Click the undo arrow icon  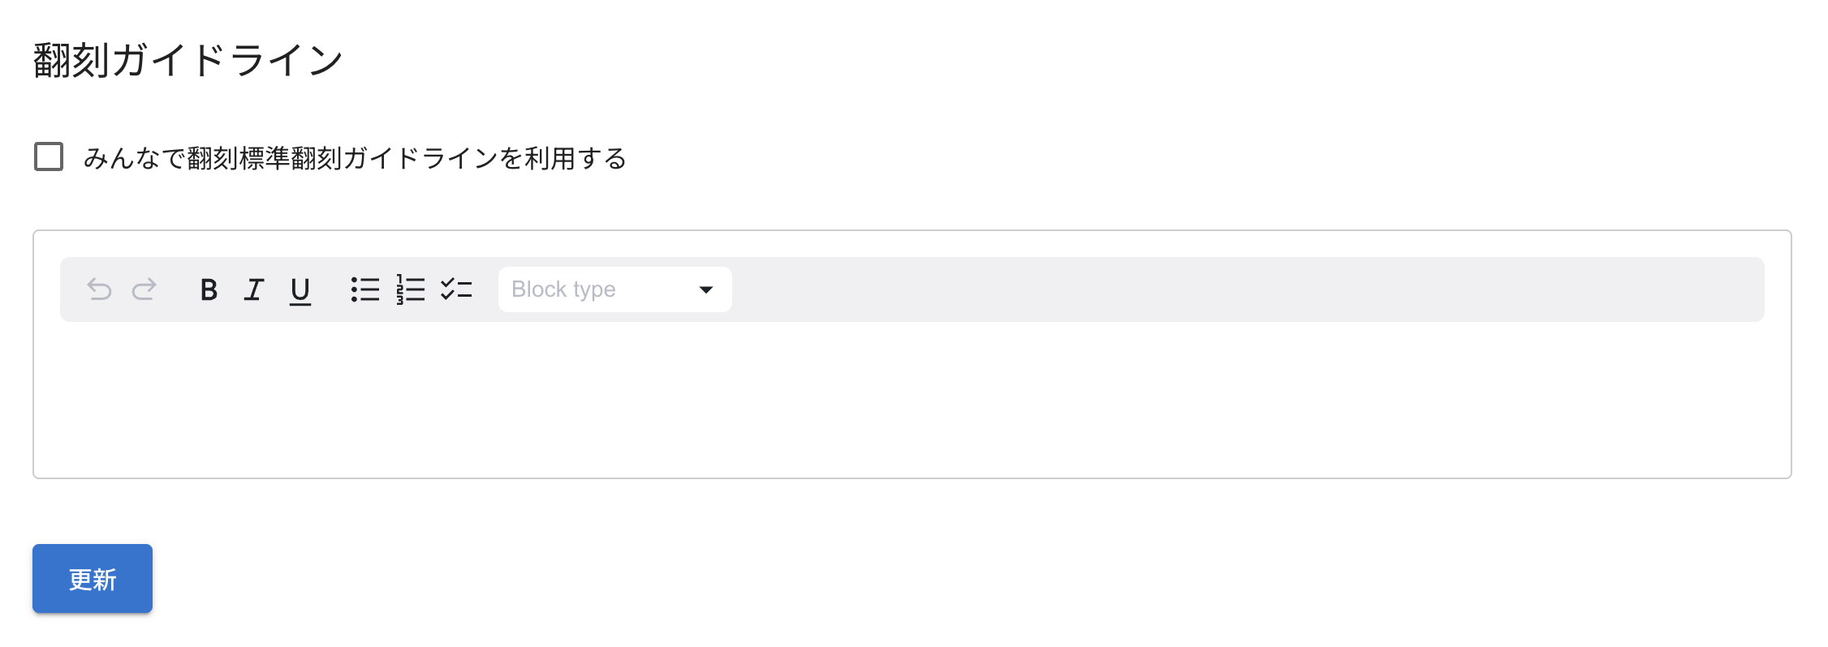pos(99,289)
